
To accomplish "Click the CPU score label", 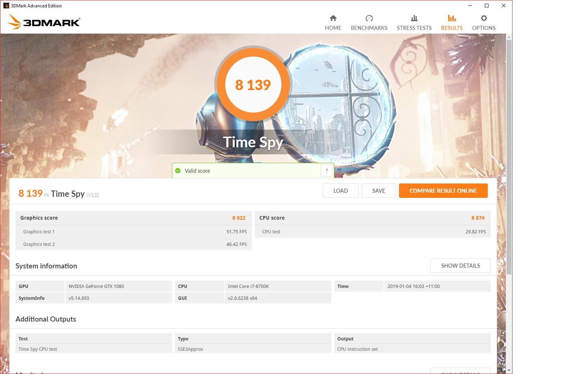I will click(272, 218).
